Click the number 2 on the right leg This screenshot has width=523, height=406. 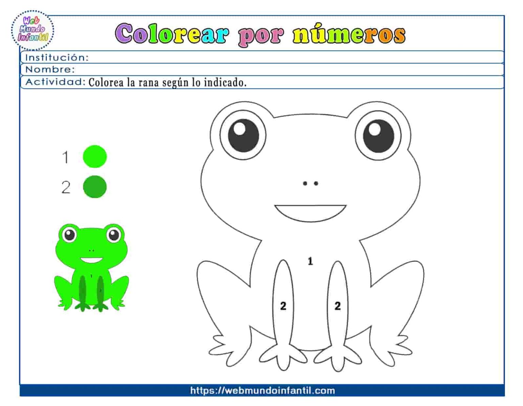click(x=337, y=306)
